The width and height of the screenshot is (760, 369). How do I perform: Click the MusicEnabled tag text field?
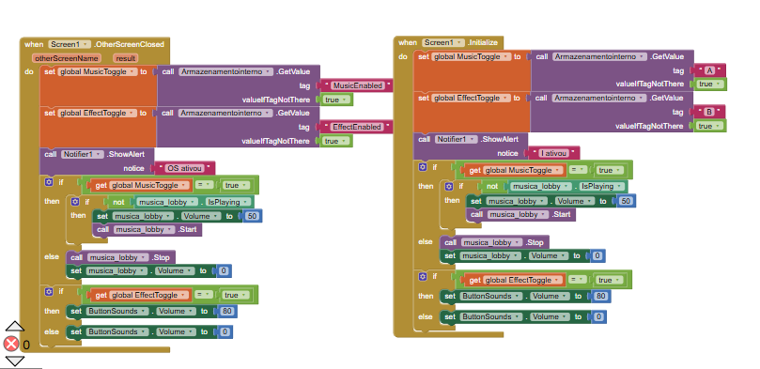(357, 85)
